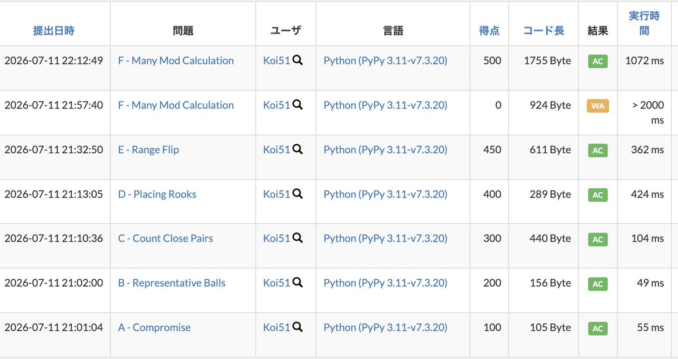Open user Koi51 in E - Range Flip row
The height and width of the screenshot is (359, 678).
[276, 150]
